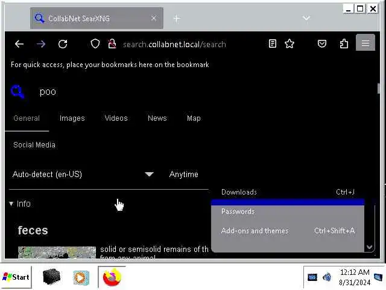Click the clock showing 12:12 AM
Viewport: 386px width, 290px height.
pyautogui.click(x=355, y=272)
